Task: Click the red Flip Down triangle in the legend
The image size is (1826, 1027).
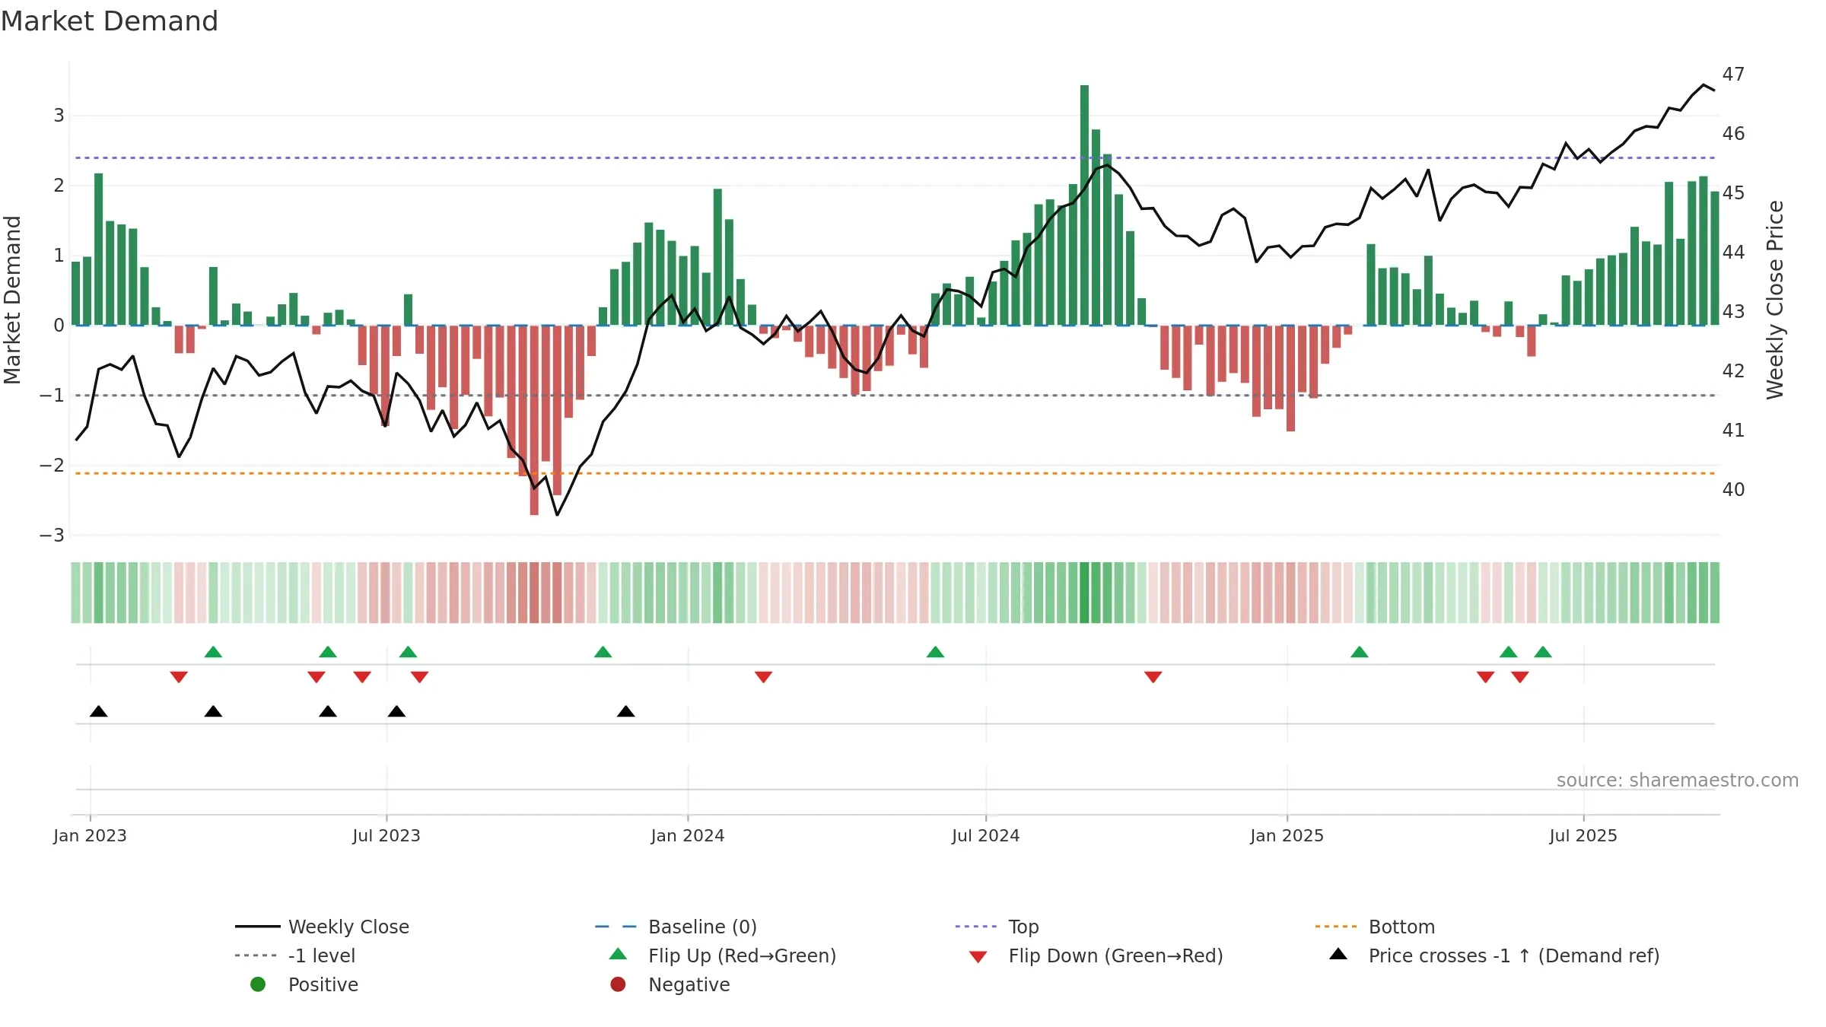Action: 978,957
